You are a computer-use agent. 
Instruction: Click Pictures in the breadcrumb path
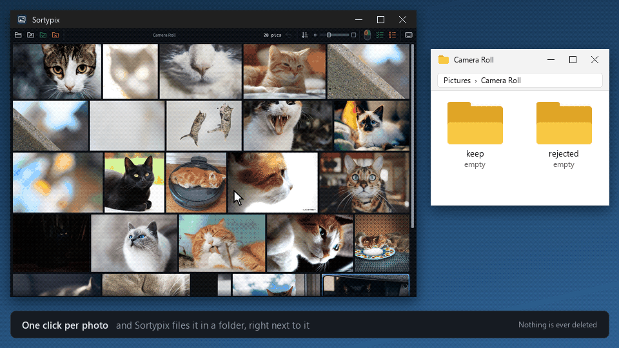(x=457, y=81)
